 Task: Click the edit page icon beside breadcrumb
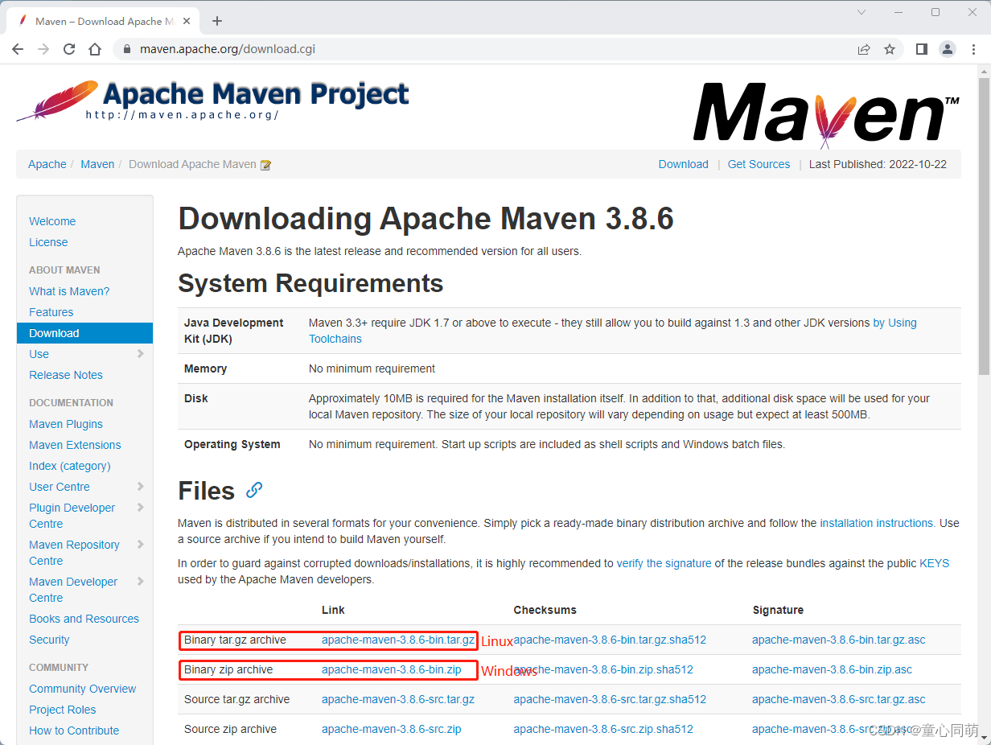(265, 165)
